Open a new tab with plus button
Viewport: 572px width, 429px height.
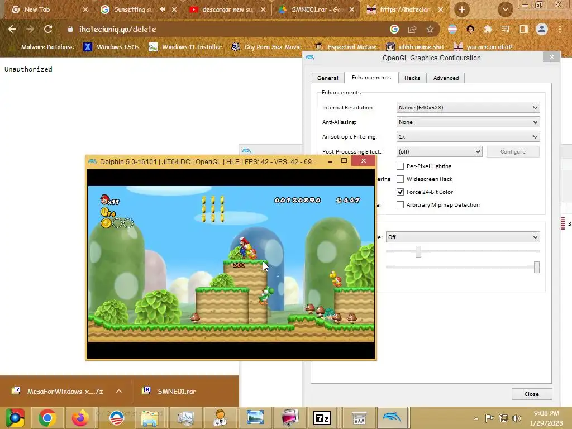[x=462, y=9]
